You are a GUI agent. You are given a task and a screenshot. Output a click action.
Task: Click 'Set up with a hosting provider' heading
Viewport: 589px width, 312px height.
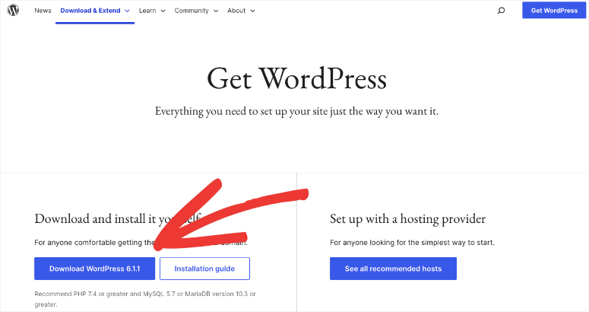coord(407,218)
